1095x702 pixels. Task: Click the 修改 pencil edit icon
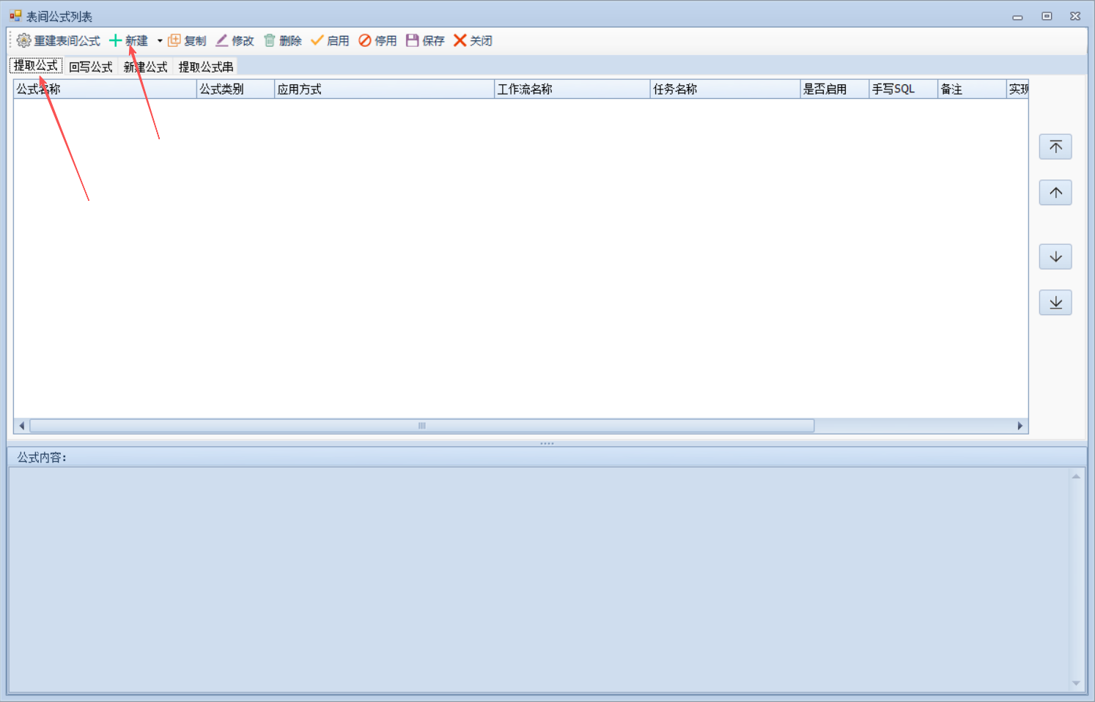click(x=222, y=41)
